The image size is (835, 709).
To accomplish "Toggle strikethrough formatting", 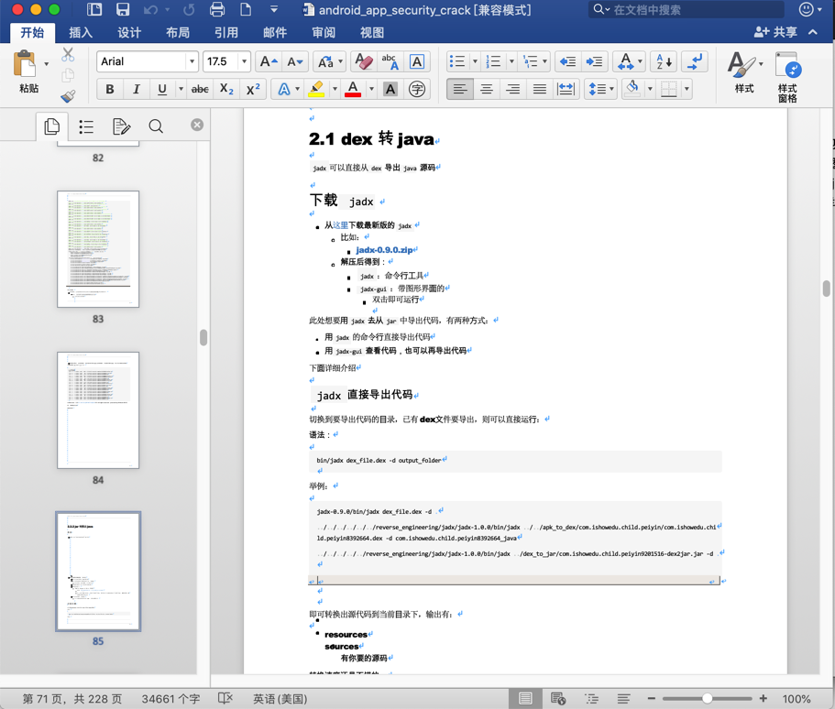I will pos(200,89).
